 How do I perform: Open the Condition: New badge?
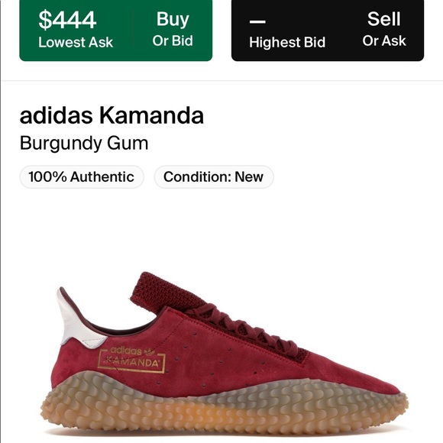coord(214,177)
